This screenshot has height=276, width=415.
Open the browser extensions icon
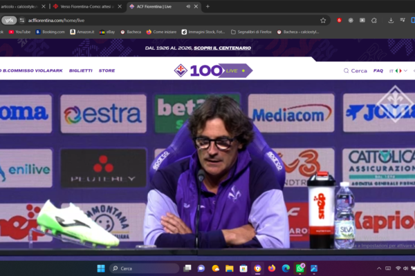point(374,20)
